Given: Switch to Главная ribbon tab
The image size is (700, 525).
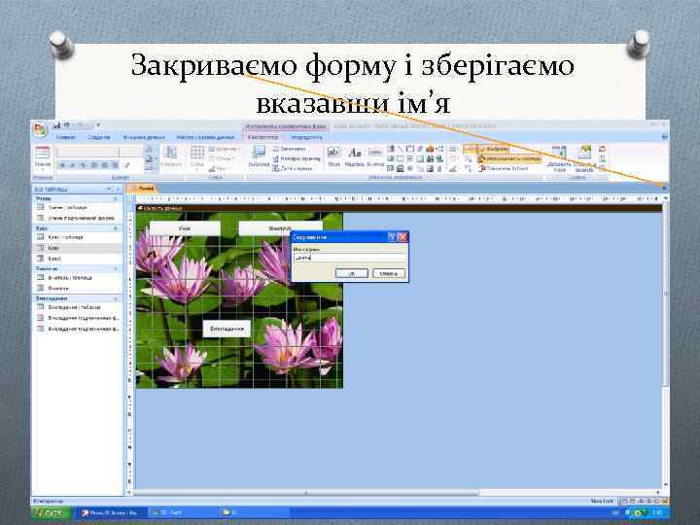Looking at the screenshot, I should click(x=66, y=137).
